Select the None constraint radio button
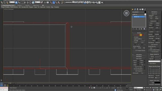This screenshot has height=91, width=162. [x=149, y=17]
